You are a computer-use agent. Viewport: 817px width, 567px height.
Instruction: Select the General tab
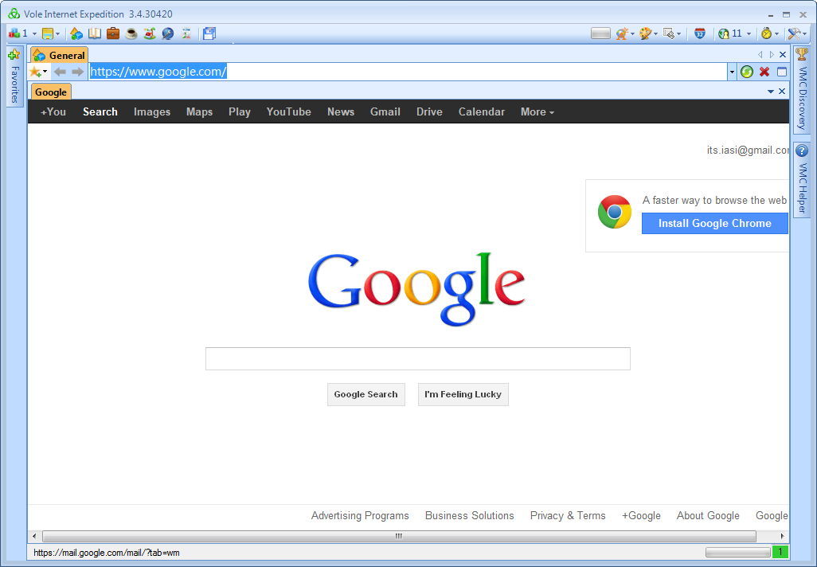59,55
